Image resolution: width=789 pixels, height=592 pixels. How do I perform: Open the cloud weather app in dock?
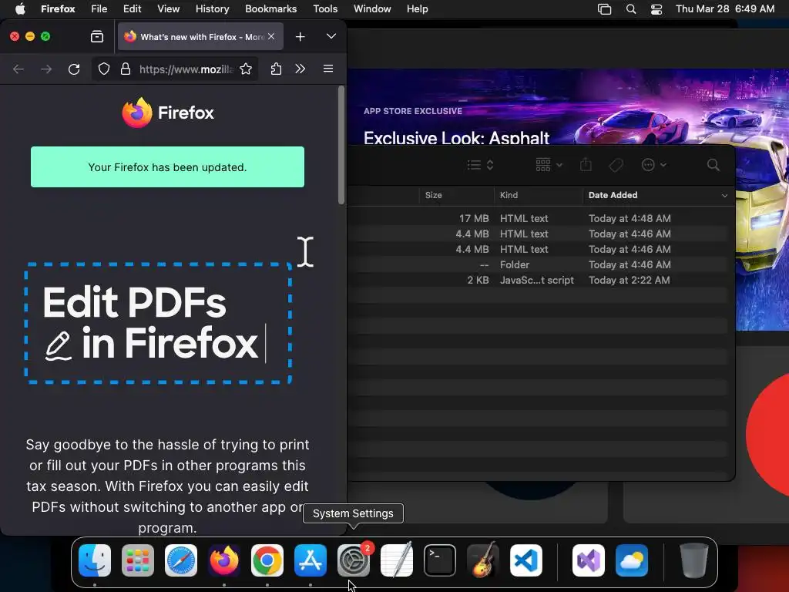click(632, 560)
